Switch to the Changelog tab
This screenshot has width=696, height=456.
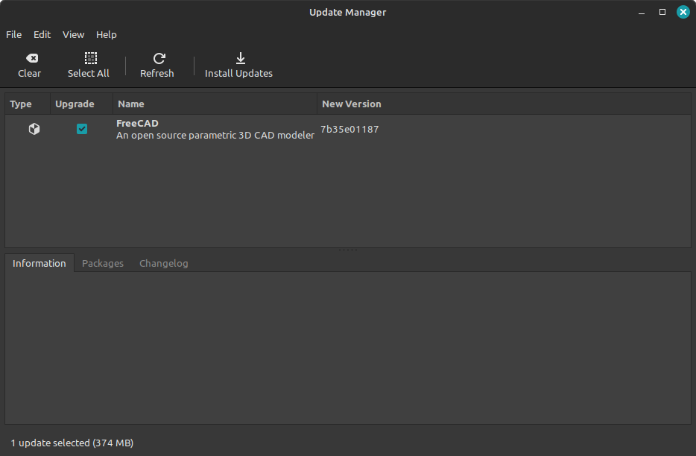pyautogui.click(x=164, y=263)
